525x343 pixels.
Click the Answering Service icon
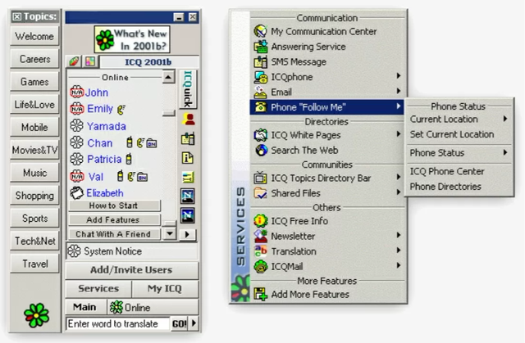[x=261, y=47]
